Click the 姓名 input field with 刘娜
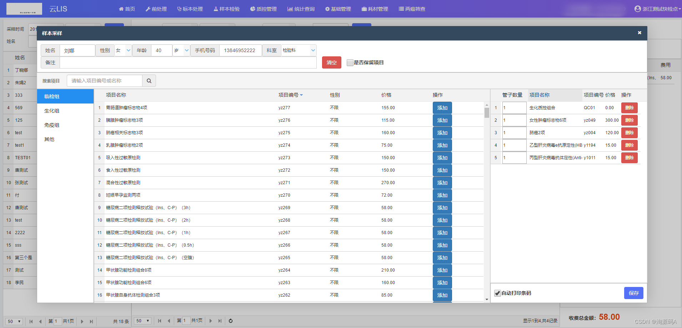 click(77, 50)
